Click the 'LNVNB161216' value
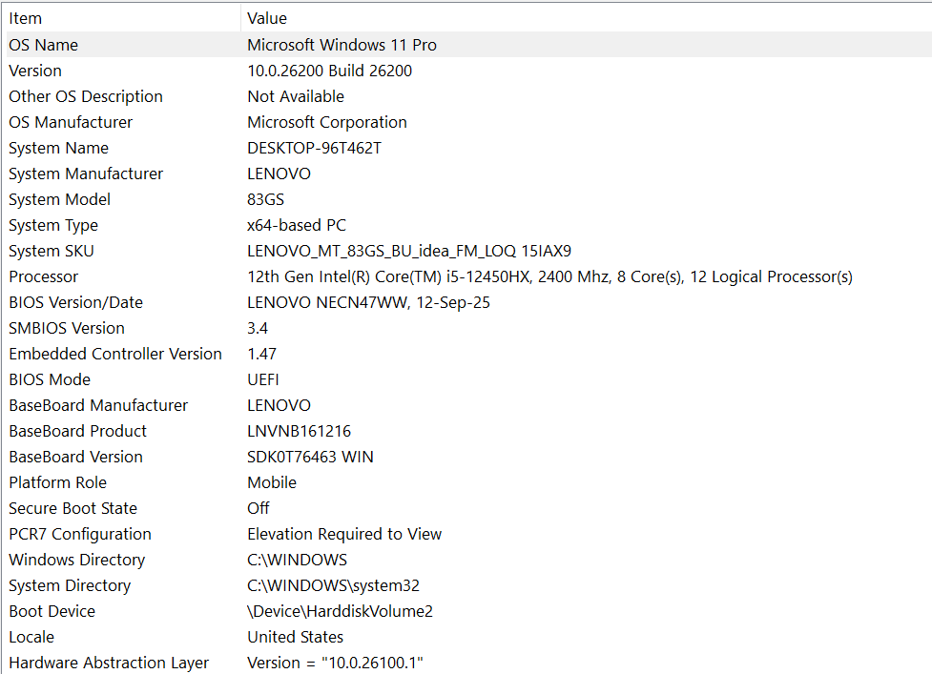The image size is (932, 674). click(x=299, y=431)
